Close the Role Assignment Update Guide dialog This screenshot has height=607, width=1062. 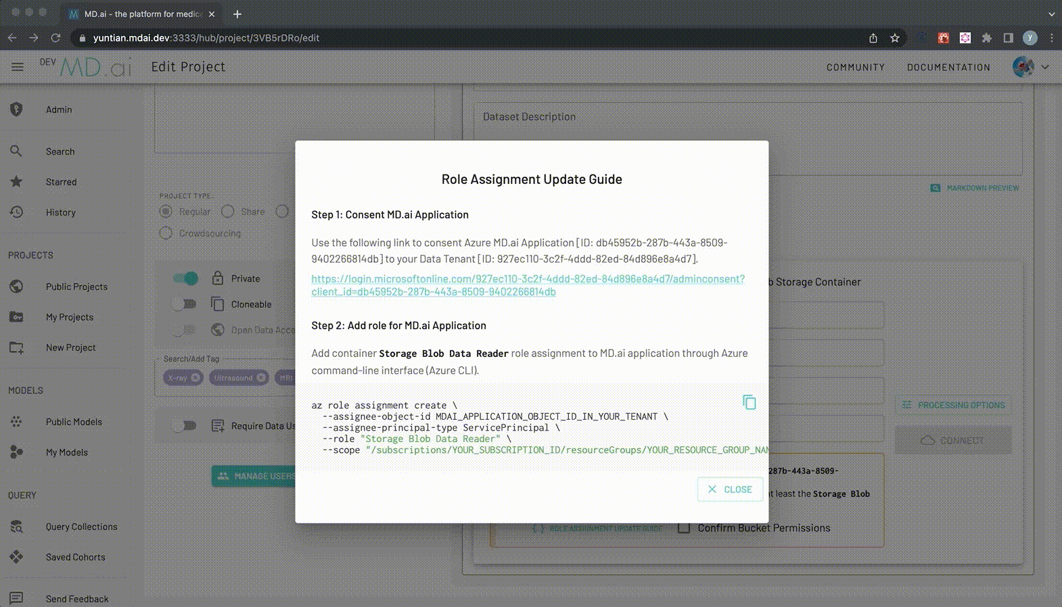tap(730, 489)
